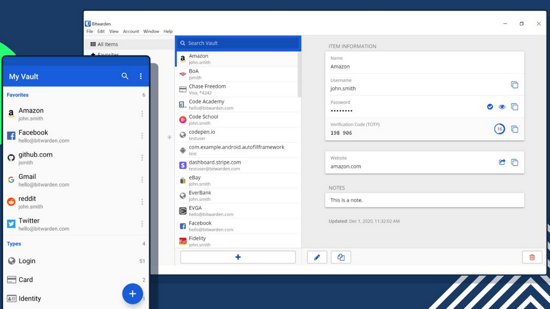
Task: Select the BoA entry
Action: (237, 74)
